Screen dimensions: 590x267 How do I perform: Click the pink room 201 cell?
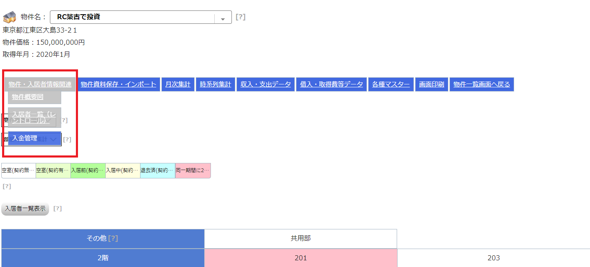click(x=301, y=258)
